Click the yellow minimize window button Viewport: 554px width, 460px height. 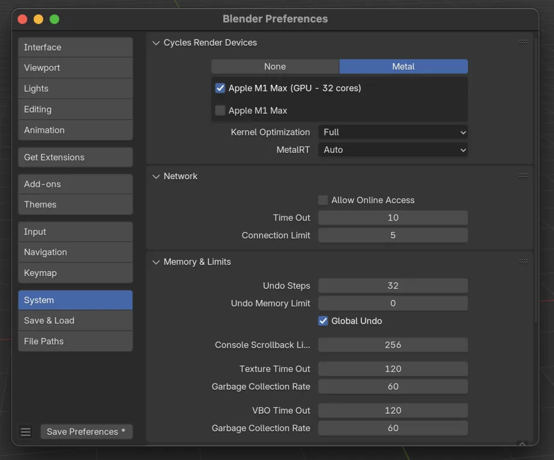pos(39,19)
